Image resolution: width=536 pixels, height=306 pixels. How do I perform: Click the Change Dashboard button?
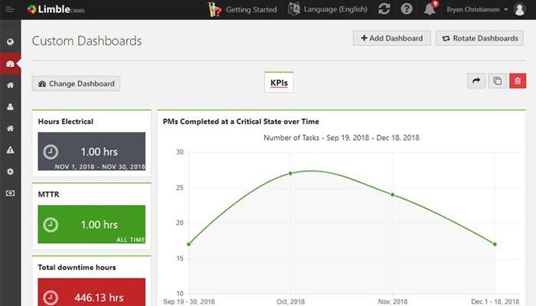click(76, 83)
